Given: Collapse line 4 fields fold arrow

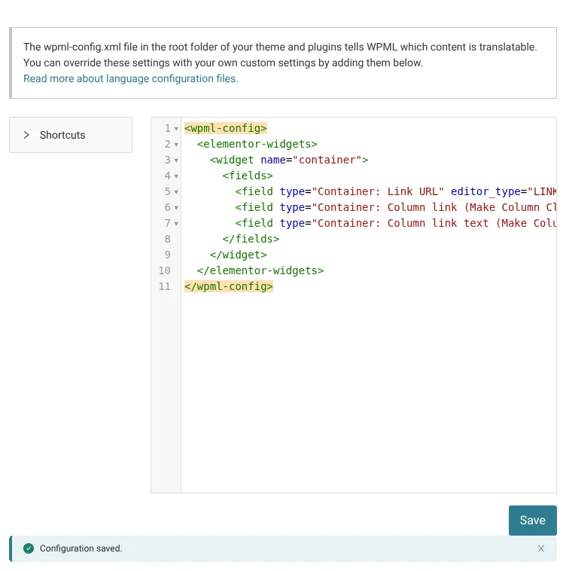Looking at the screenshot, I should [176, 176].
